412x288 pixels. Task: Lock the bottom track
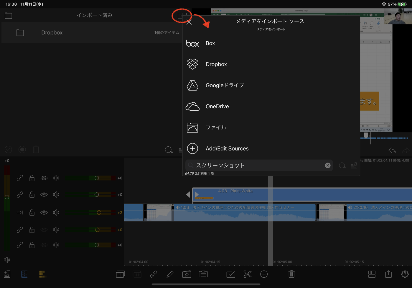tap(32, 245)
